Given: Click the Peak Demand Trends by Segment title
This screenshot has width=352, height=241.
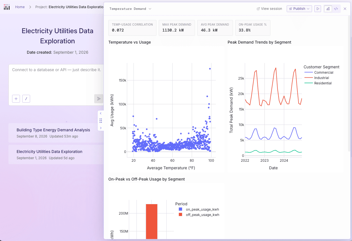Looking at the screenshot, I should point(259,42).
